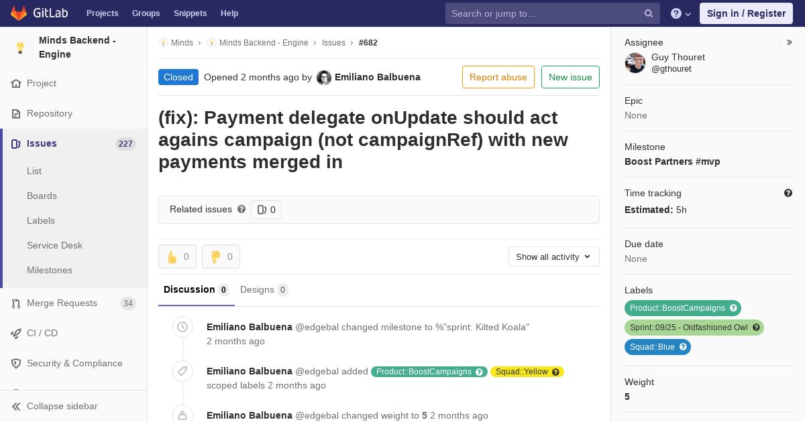The image size is (805, 422).
Task: Open Boards in sidebar
Action: (42, 196)
